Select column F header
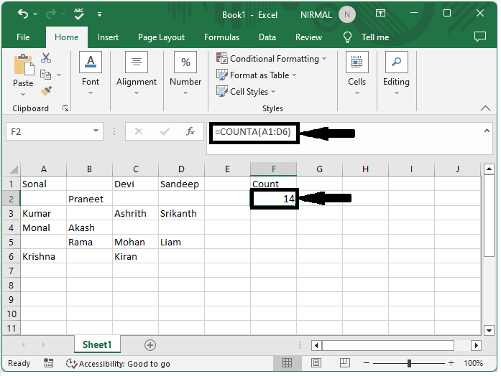 (x=274, y=169)
